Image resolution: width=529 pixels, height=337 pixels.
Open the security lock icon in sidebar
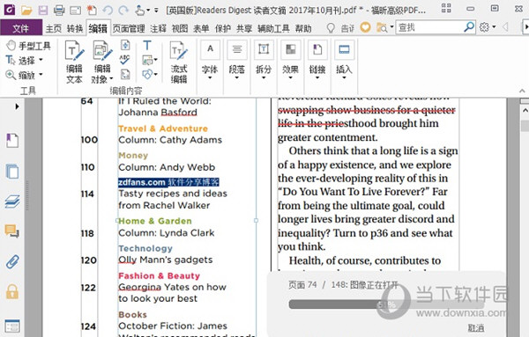click(12, 291)
